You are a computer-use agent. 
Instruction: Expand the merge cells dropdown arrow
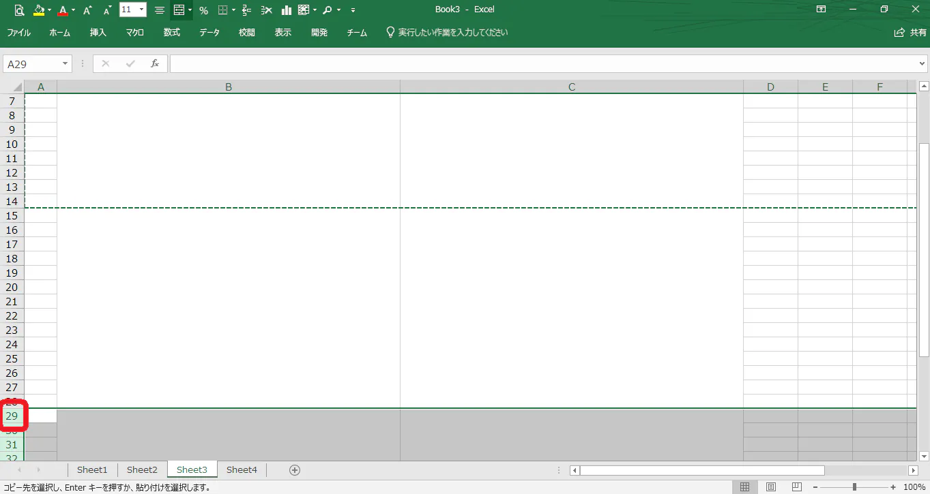click(x=190, y=10)
